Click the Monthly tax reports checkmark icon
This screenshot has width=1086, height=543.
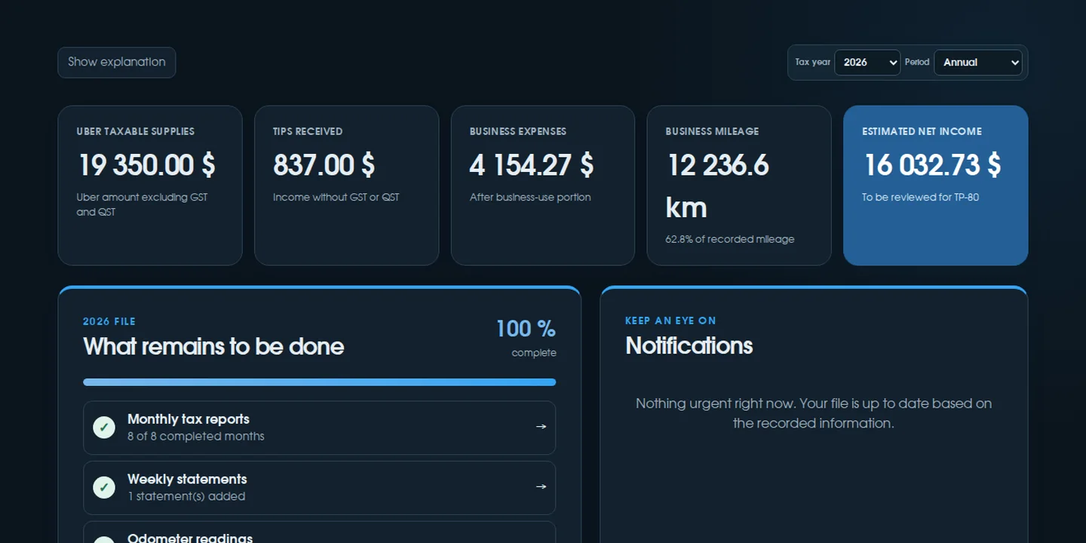[x=104, y=428]
